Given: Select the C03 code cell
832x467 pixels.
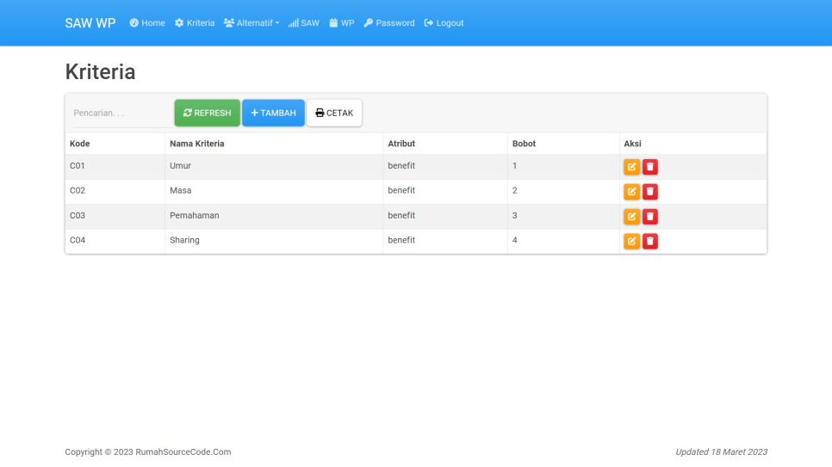Looking at the screenshot, I should coord(115,216).
